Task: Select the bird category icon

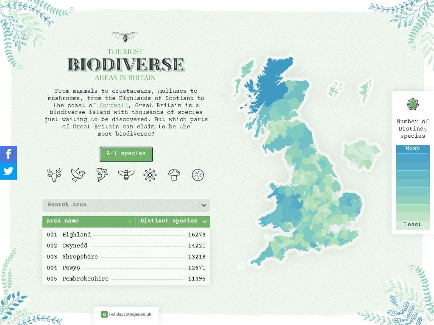Action: pyautogui.click(x=78, y=175)
